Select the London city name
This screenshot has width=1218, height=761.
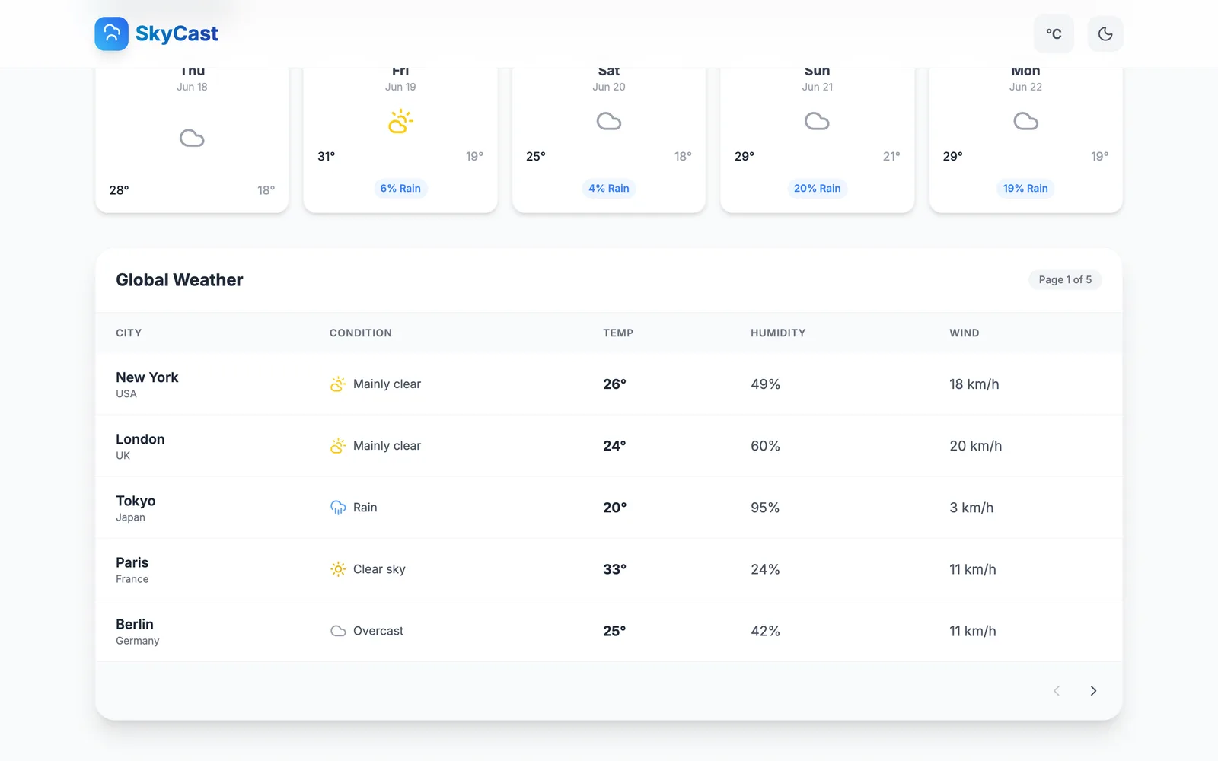pyautogui.click(x=140, y=439)
